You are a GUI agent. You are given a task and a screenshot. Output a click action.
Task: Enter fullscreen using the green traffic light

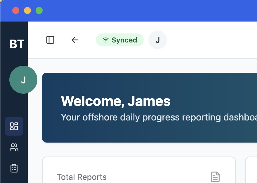click(x=39, y=10)
